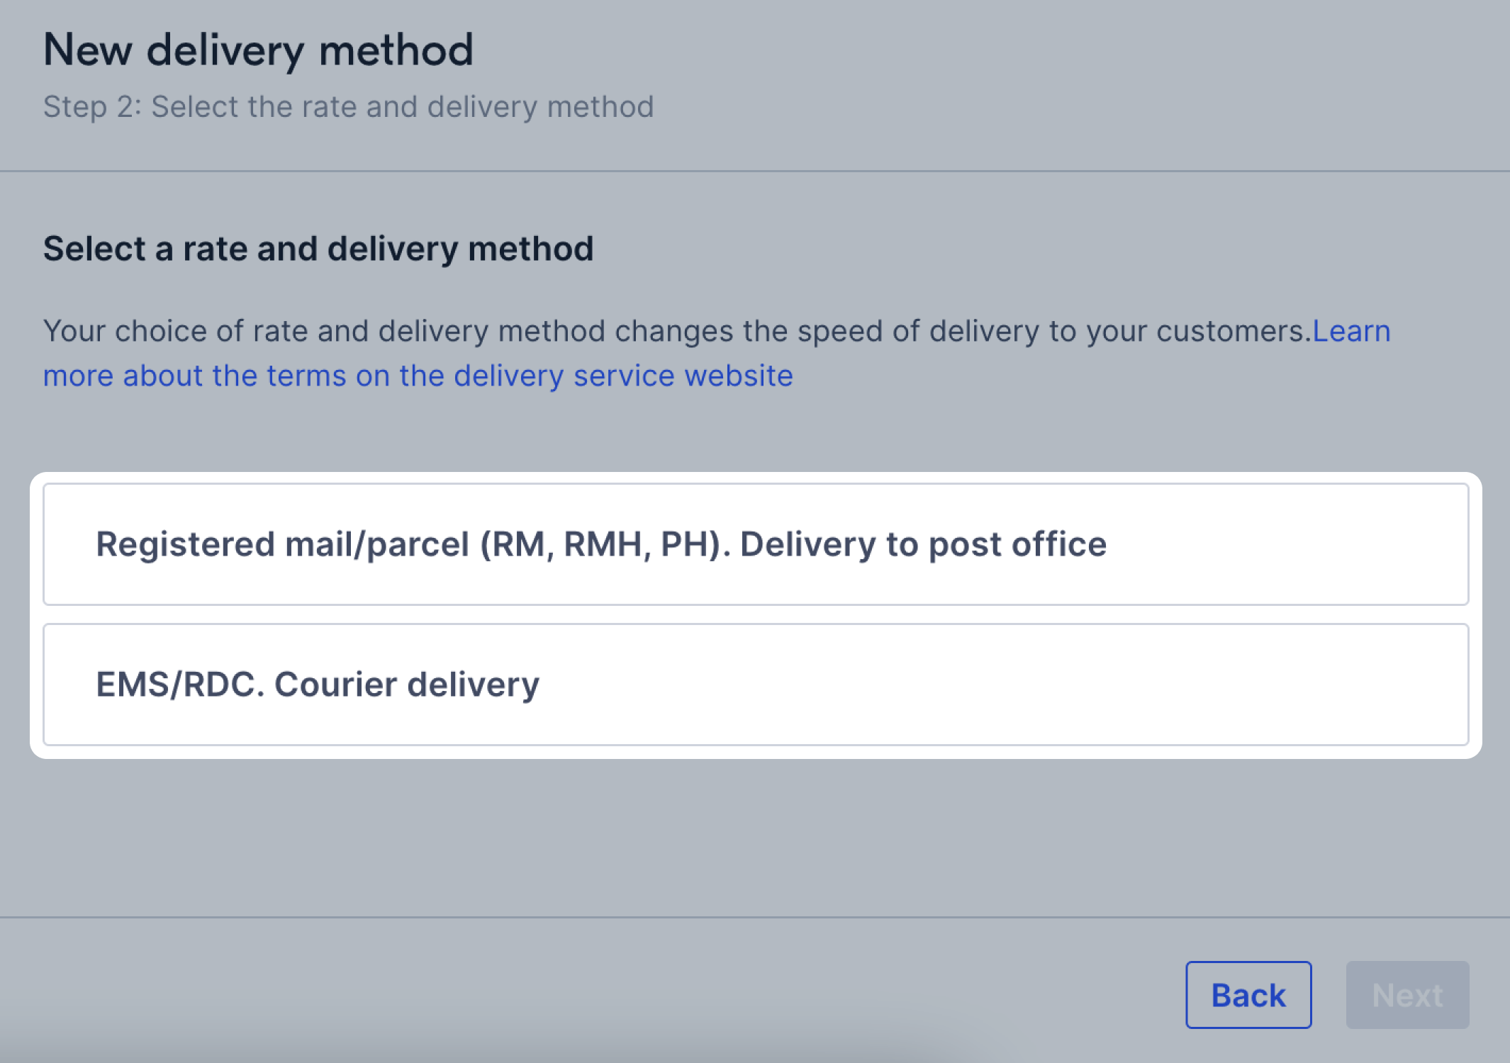Return to previous step with Back
This screenshot has height=1063, width=1510.
click(x=1248, y=995)
